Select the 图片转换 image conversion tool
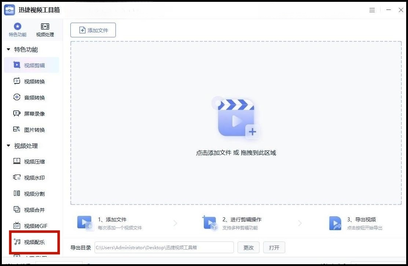The width and height of the screenshot is (408, 266). click(x=31, y=130)
